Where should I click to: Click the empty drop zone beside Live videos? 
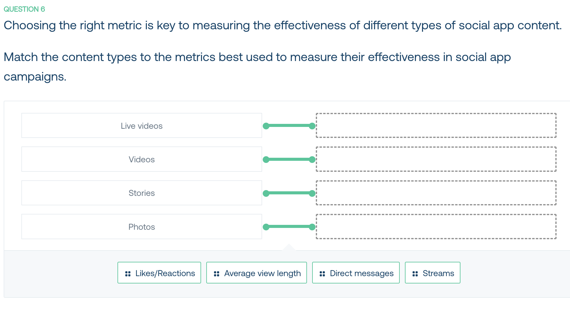436,125
